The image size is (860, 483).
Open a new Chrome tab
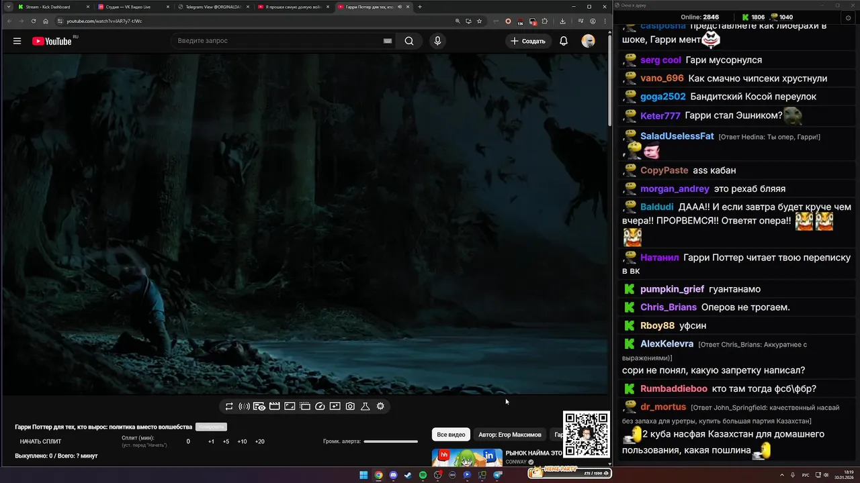coord(420,7)
